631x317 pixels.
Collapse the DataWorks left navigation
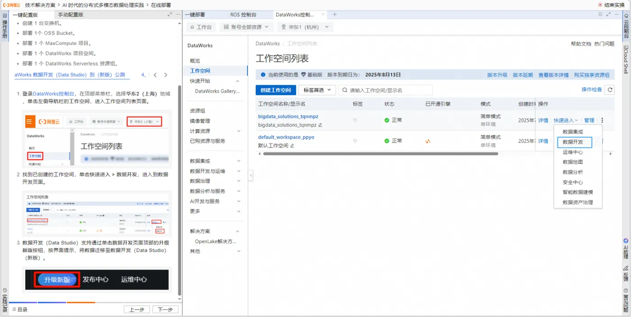251,175
